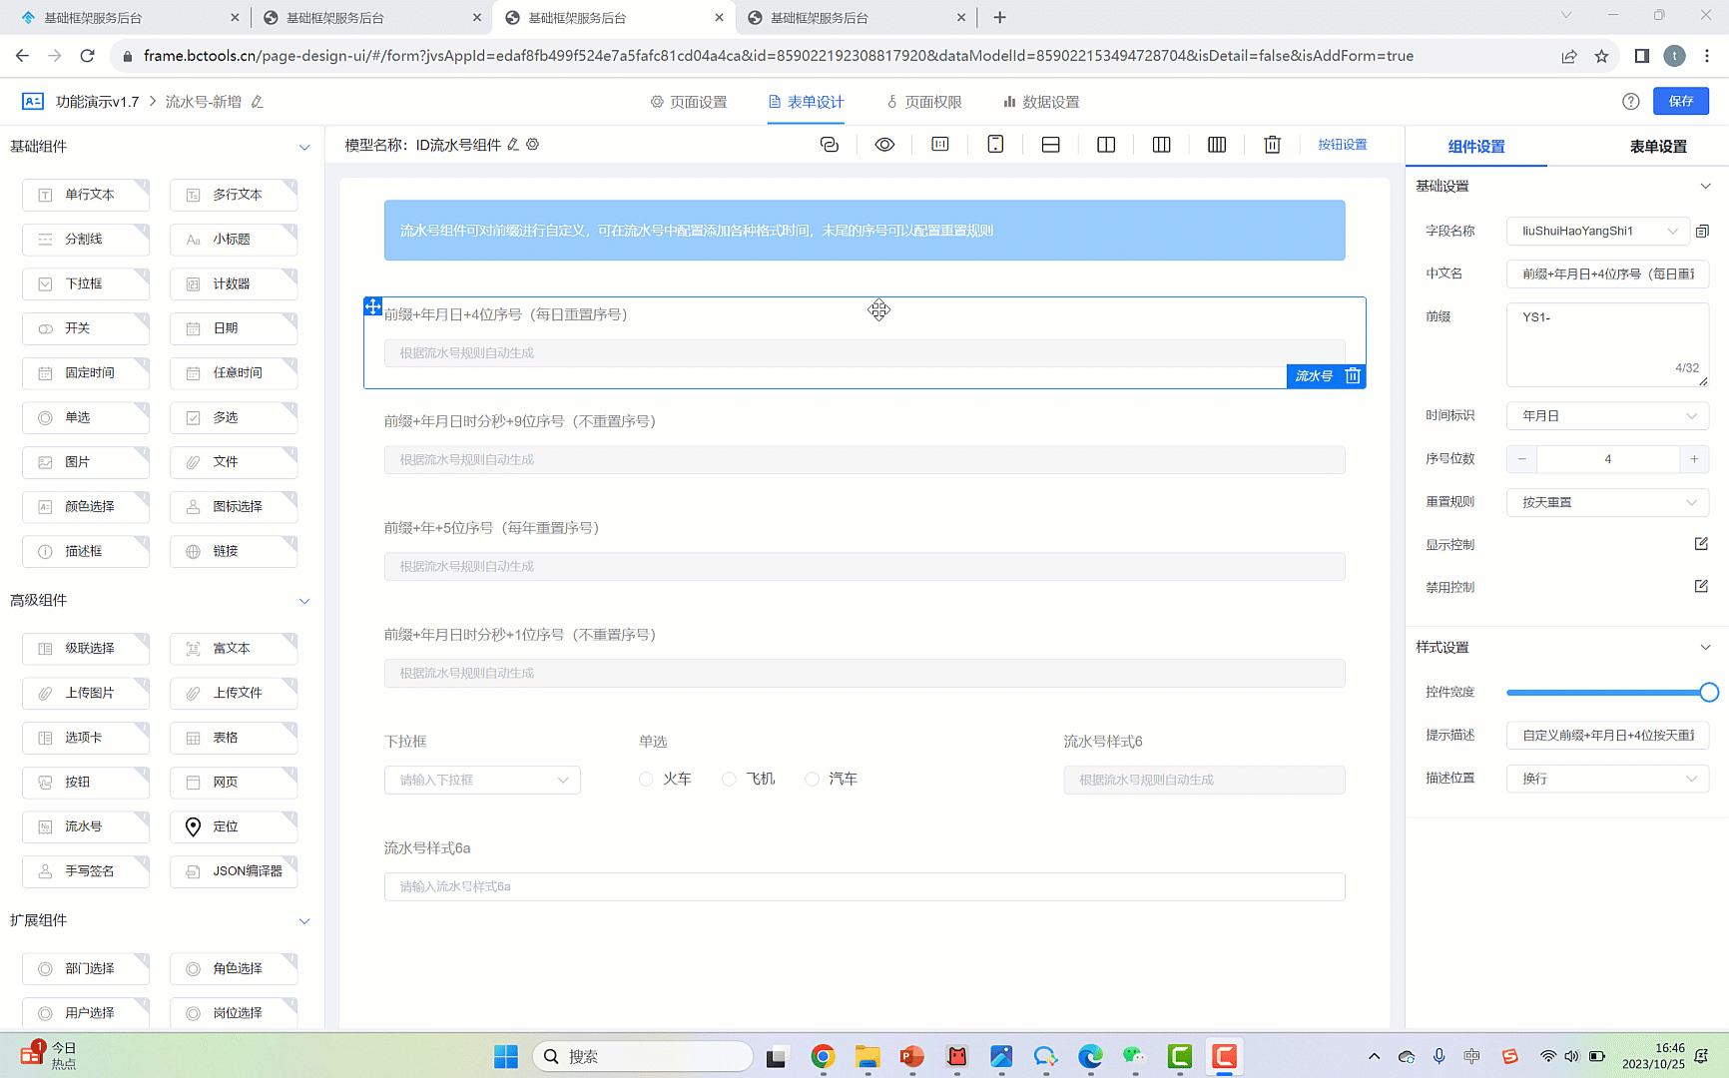Add the 开关 switch component
This screenshot has width=1729, height=1078.
(x=86, y=328)
